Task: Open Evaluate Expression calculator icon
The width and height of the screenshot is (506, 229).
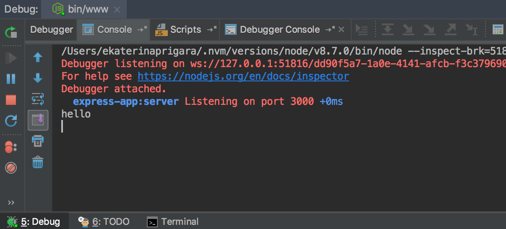Action: pyautogui.click(x=498, y=30)
